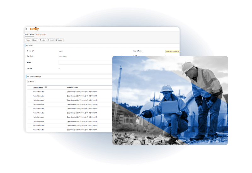252x173 pixels.
Task: Collapse the Emission Results section
Action: click(28, 77)
